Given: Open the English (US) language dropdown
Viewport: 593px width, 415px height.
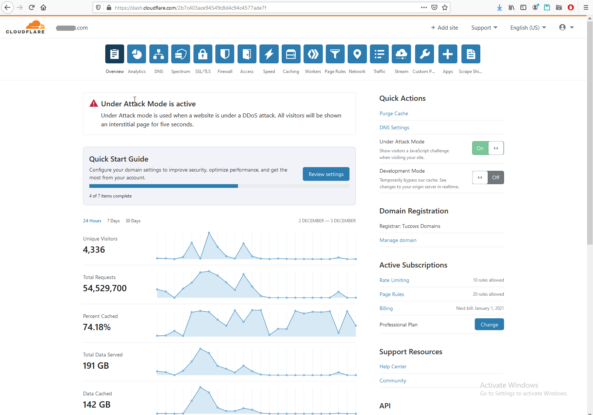Looking at the screenshot, I should tap(528, 28).
